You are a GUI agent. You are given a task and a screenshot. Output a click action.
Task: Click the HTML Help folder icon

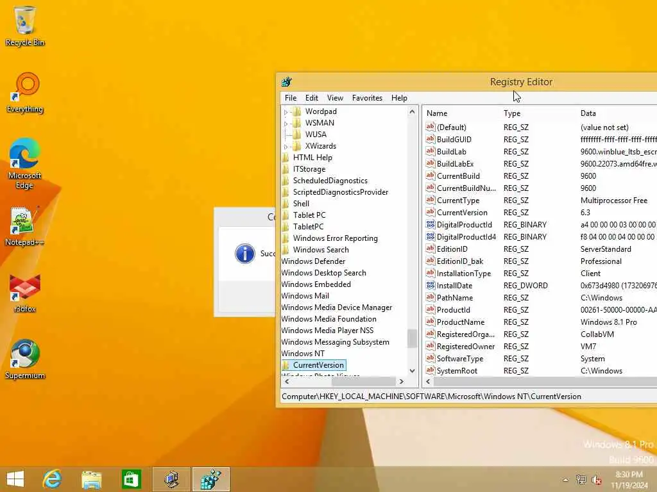tap(286, 158)
